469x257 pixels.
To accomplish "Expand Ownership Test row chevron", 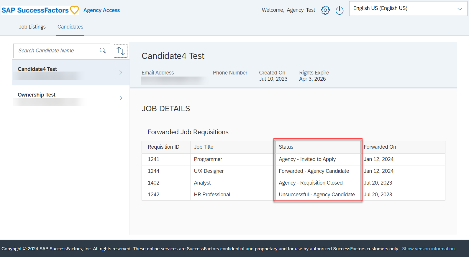I will (x=121, y=98).
